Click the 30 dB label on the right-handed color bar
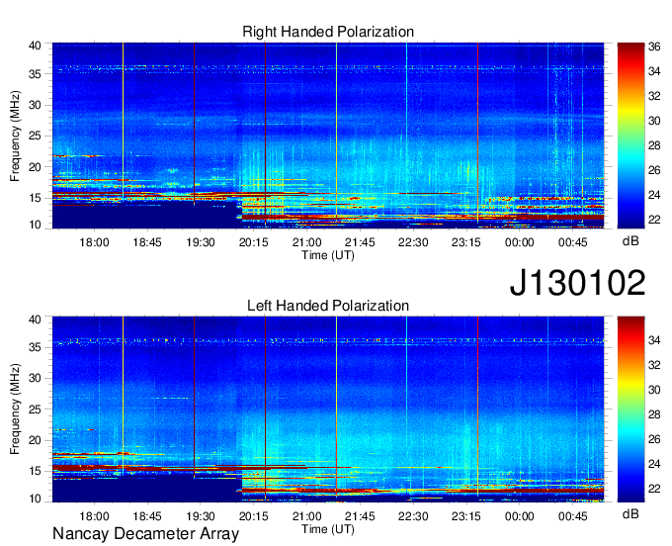 click(x=654, y=121)
